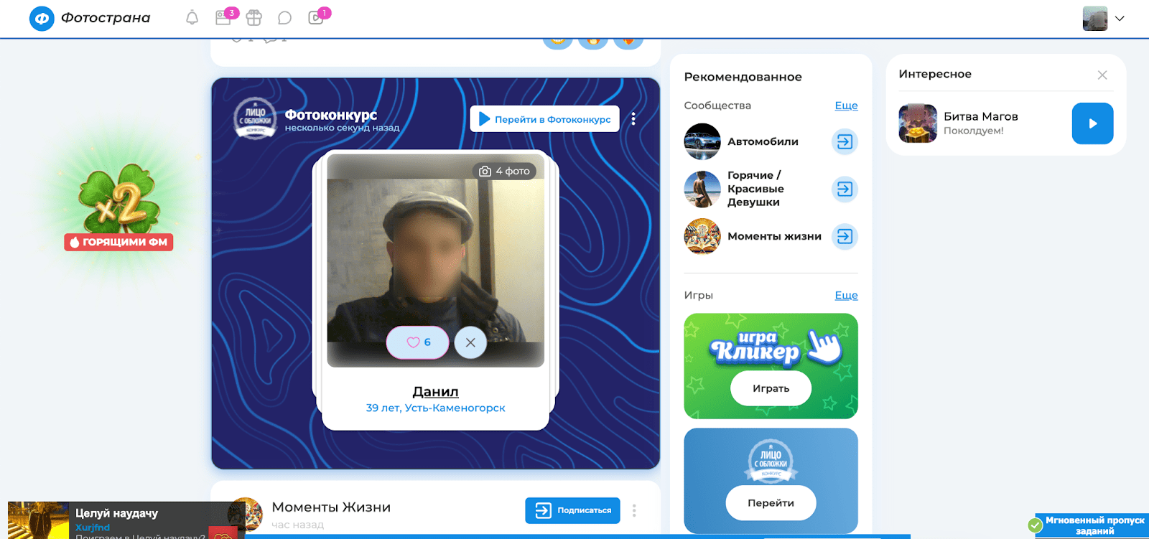Open the gifts icon in header

click(x=254, y=18)
